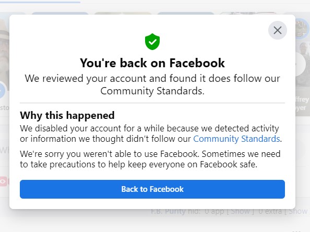Click the 'We're sorry you weren't able' paragraph
Screen dimensions: 310x232
click(150, 159)
